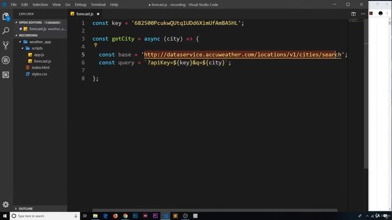
Task: Click the red extension icon in browser window
Action: 371,13
